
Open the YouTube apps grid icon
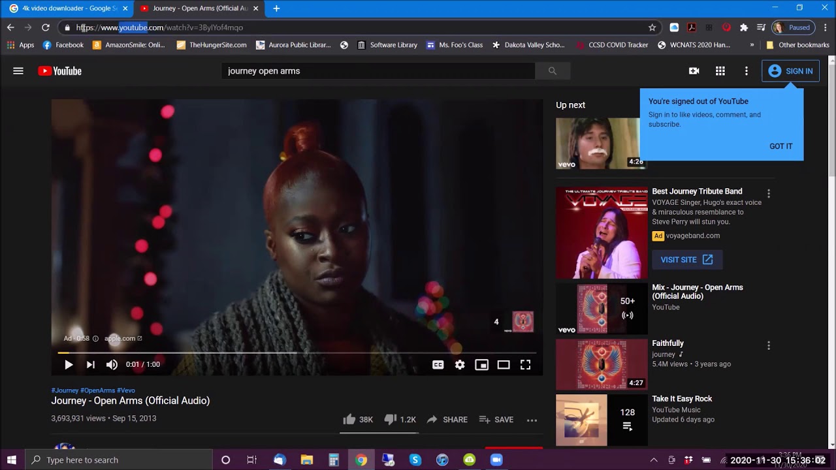[x=720, y=71]
